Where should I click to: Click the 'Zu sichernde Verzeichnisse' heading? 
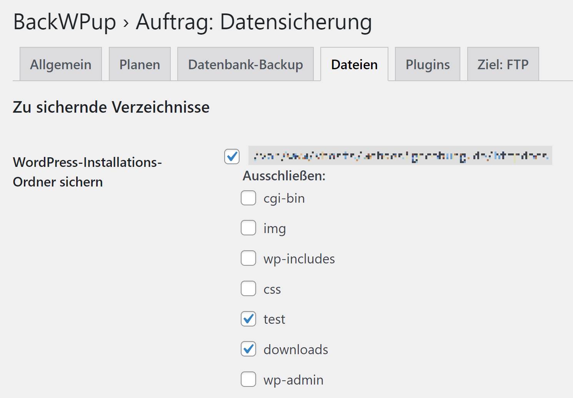[x=111, y=107]
